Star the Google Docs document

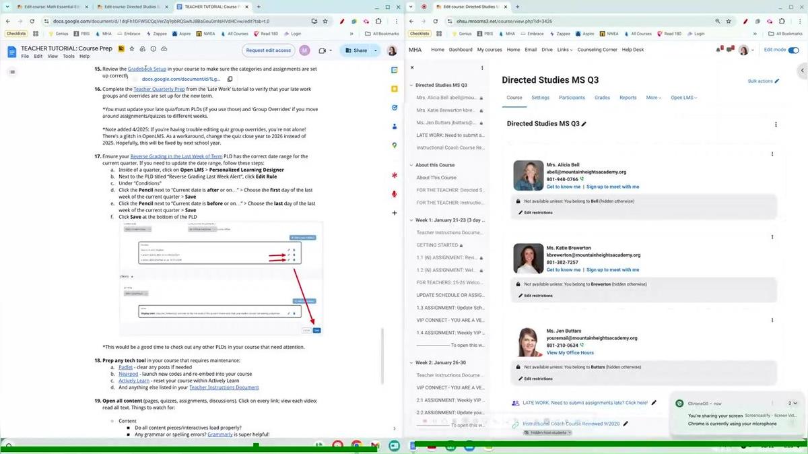point(131,49)
